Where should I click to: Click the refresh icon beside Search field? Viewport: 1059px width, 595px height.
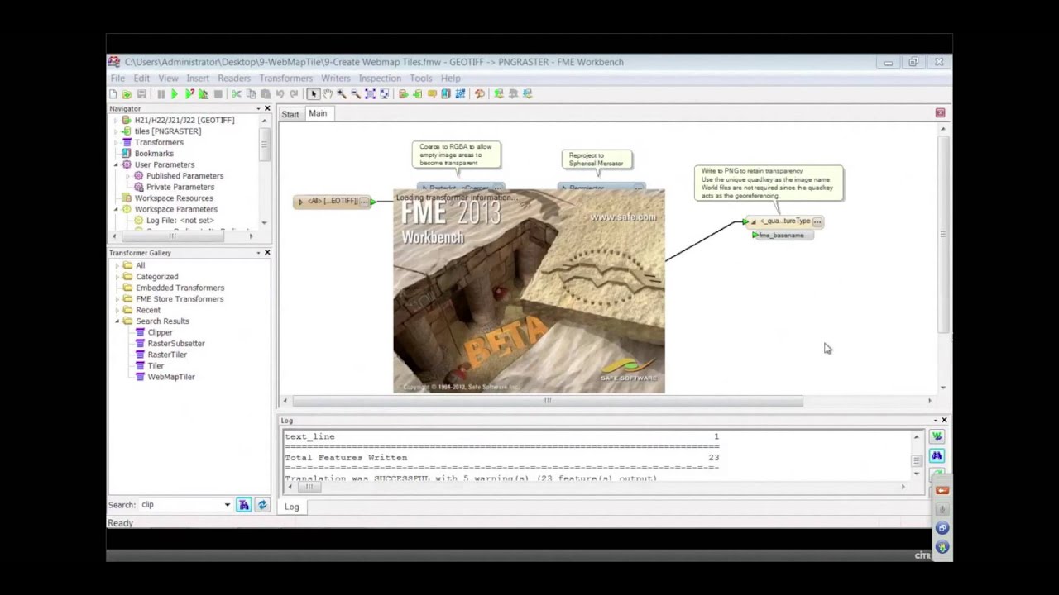(262, 505)
